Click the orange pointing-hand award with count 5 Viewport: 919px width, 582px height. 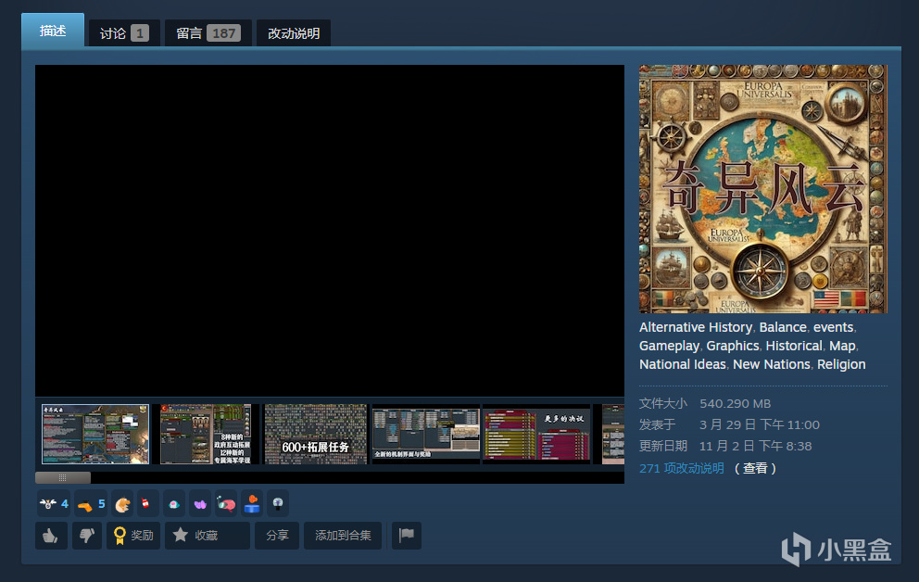pos(91,504)
